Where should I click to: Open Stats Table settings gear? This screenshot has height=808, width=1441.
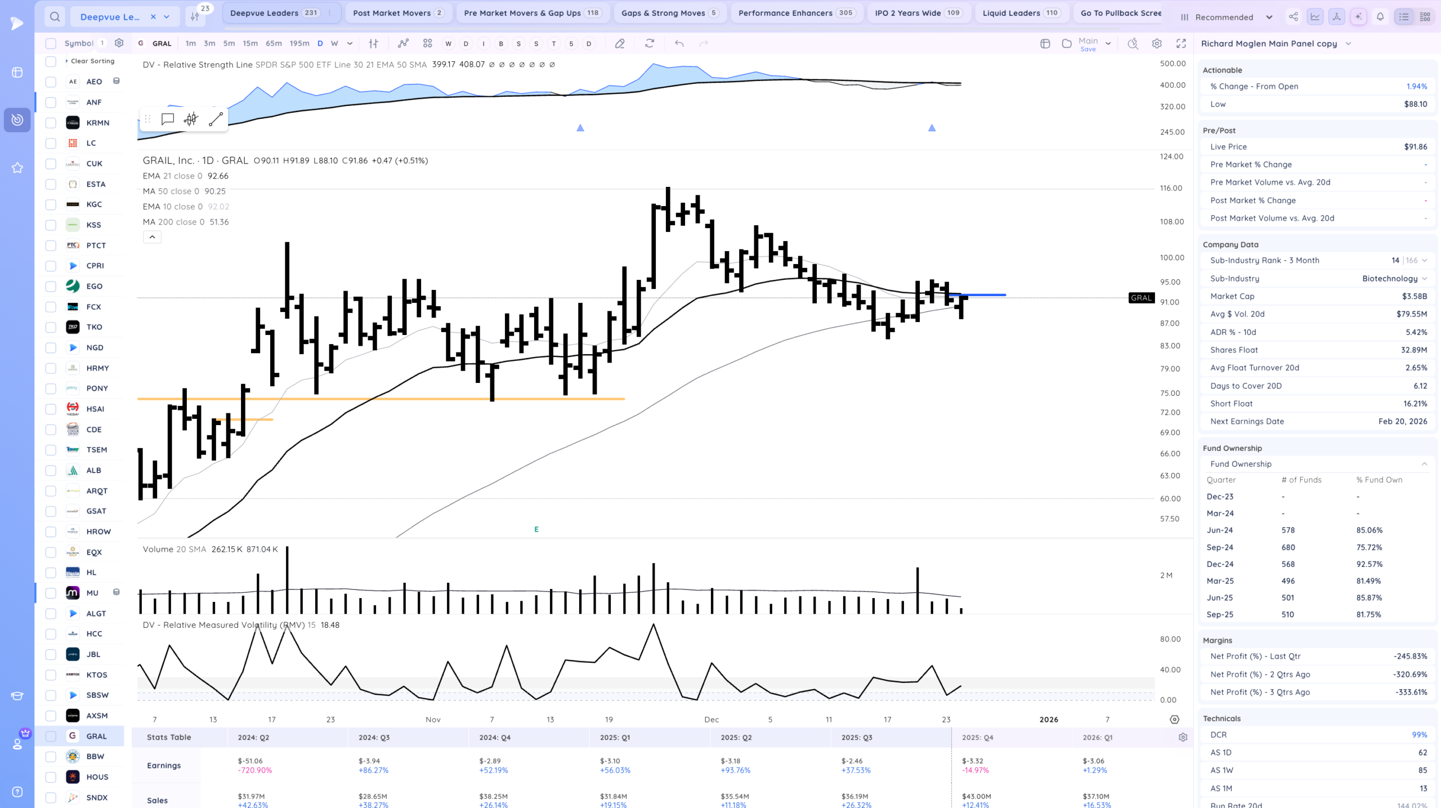1183,737
